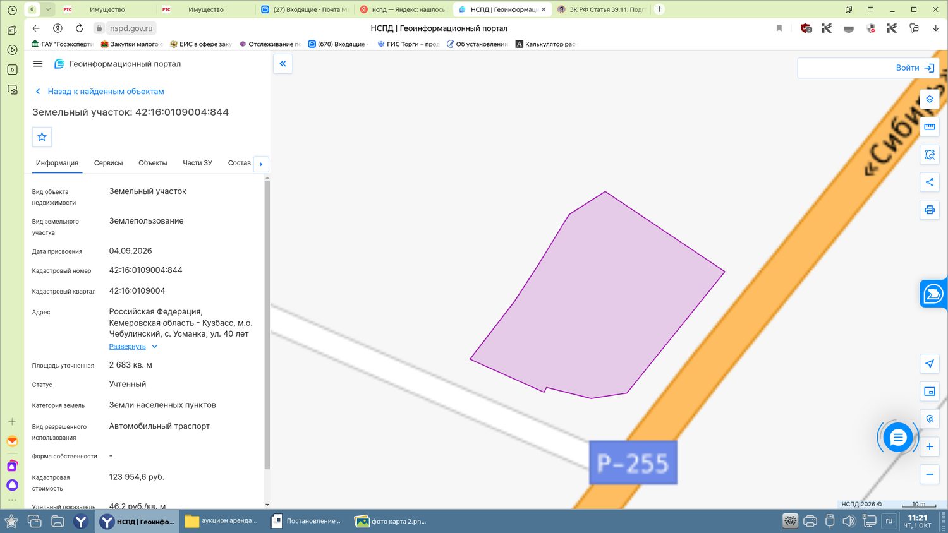Screen dimensions: 948x533
Task: Open a new browser tab
Action: [x=659, y=9]
